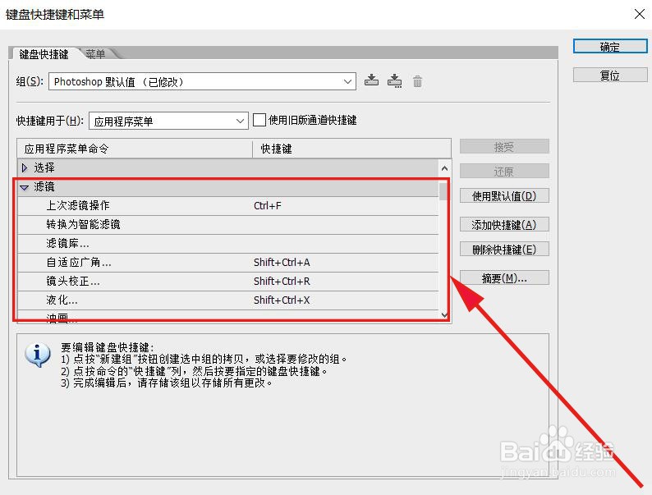Image resolution: width=652 pixels, height=495 pixels.
Task: Click the blue info icon
Action: [x=38, y=355]
